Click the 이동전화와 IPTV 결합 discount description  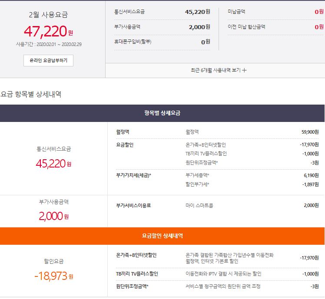(x=223, y=274)
